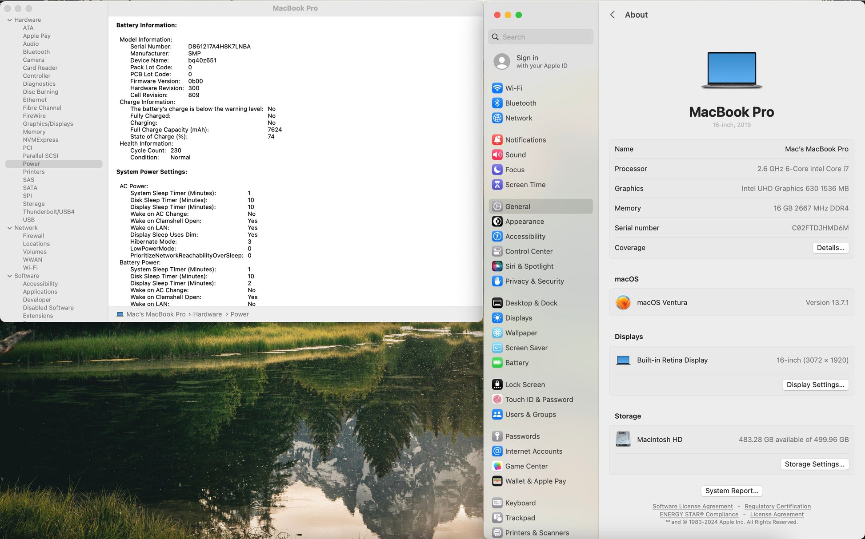The height and width of the screenshot is (539, 865).
Task: Click the System Report button
Action: pos(731,491)
